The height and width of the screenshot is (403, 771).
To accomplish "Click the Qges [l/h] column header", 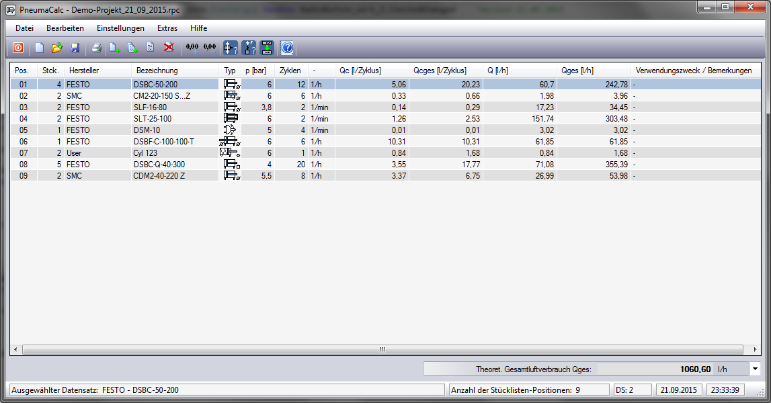I will [594, 71].
